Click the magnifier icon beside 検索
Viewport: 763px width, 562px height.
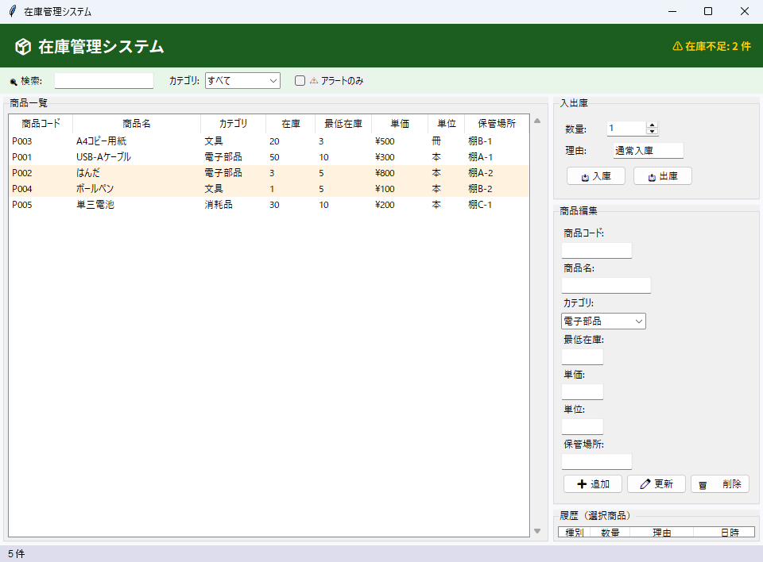point(14,82)
